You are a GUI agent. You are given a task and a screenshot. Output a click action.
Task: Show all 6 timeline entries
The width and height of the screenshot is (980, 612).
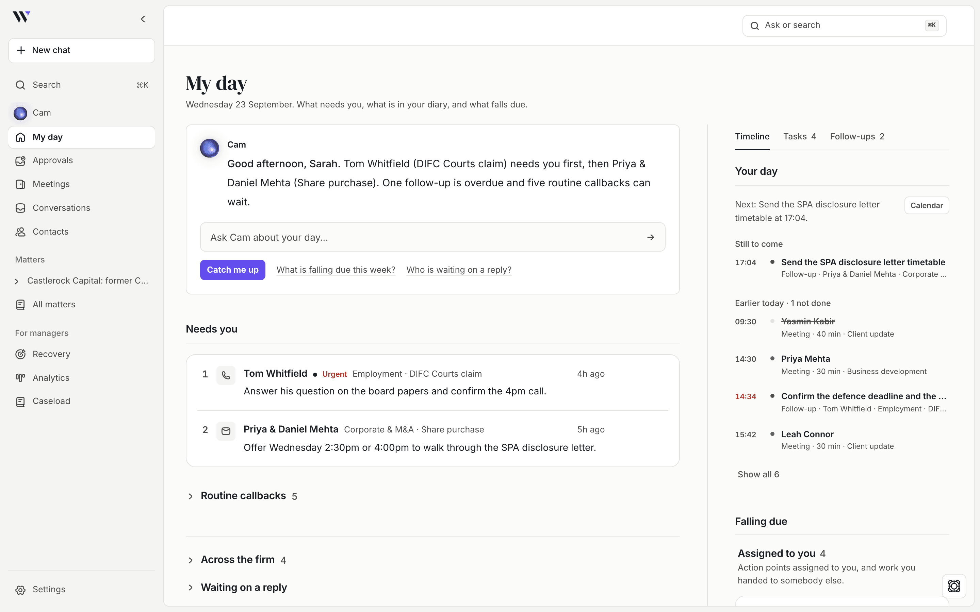(758, 474)
